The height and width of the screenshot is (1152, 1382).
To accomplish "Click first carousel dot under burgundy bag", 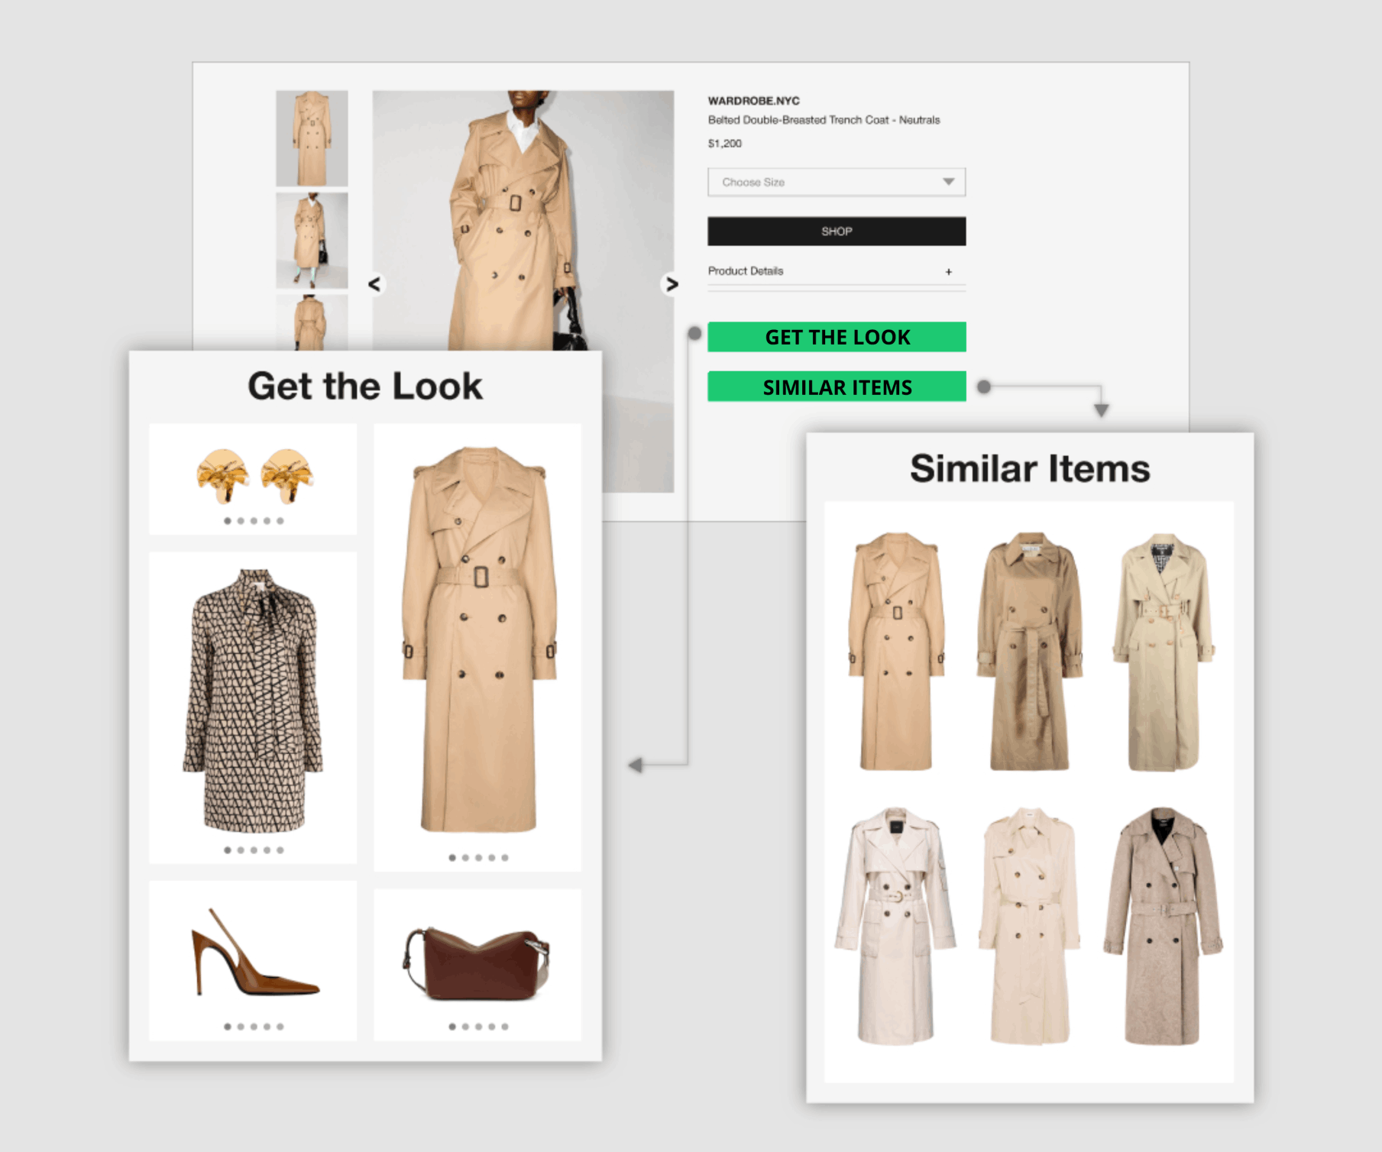I will 452,1027.
